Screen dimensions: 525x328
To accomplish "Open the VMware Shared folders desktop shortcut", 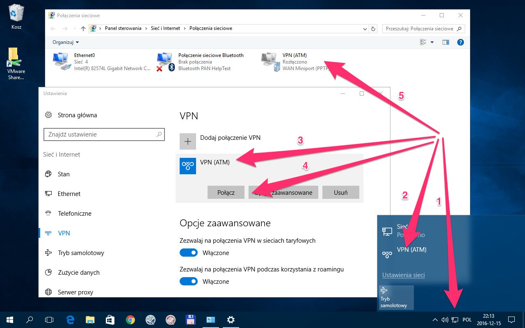I will 16,64.
